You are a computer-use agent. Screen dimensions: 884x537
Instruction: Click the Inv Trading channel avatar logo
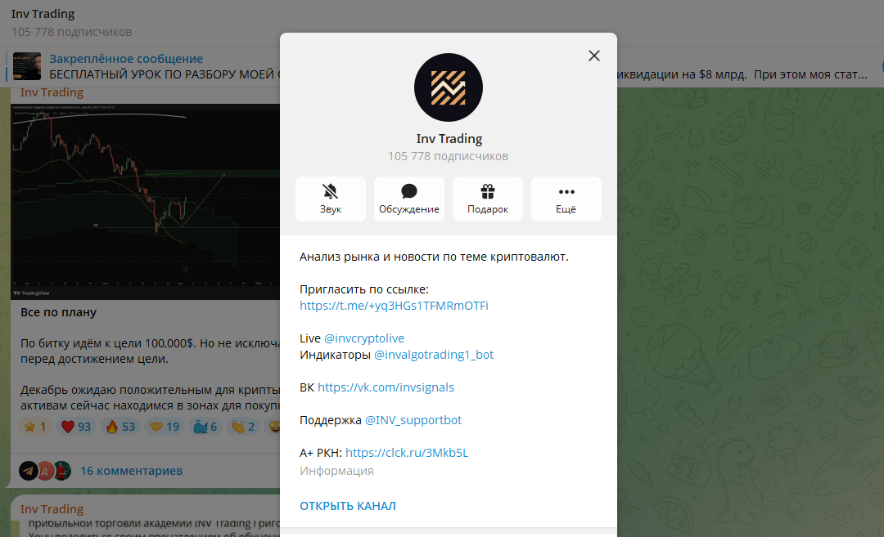pos(449,87)
